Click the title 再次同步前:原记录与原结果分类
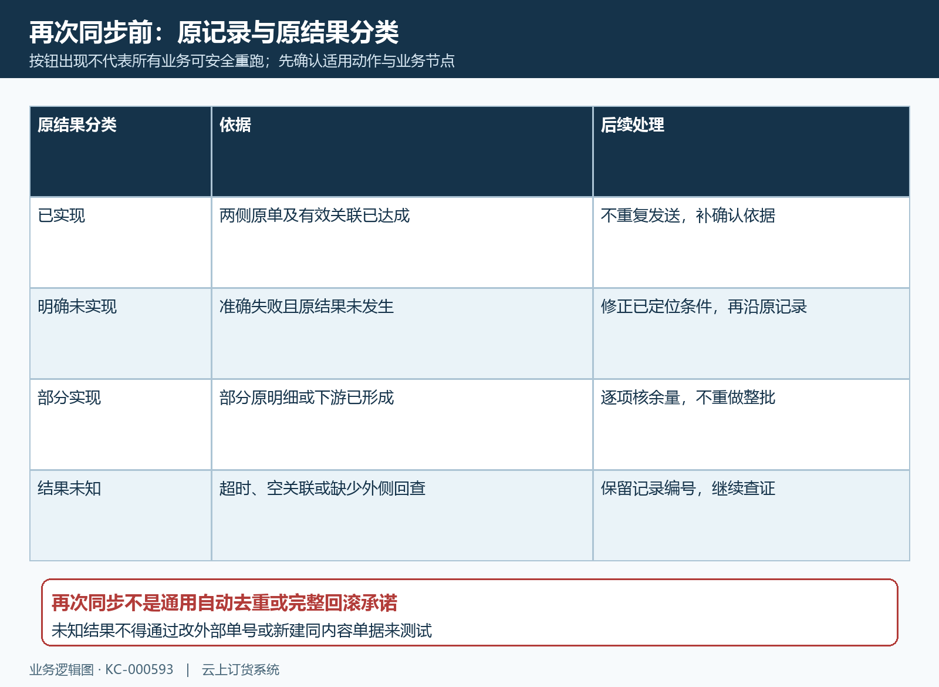Viewport: 939px width, 687px height. pos(214,32)
